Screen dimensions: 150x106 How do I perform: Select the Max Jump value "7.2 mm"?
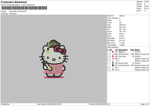[122, 43]
